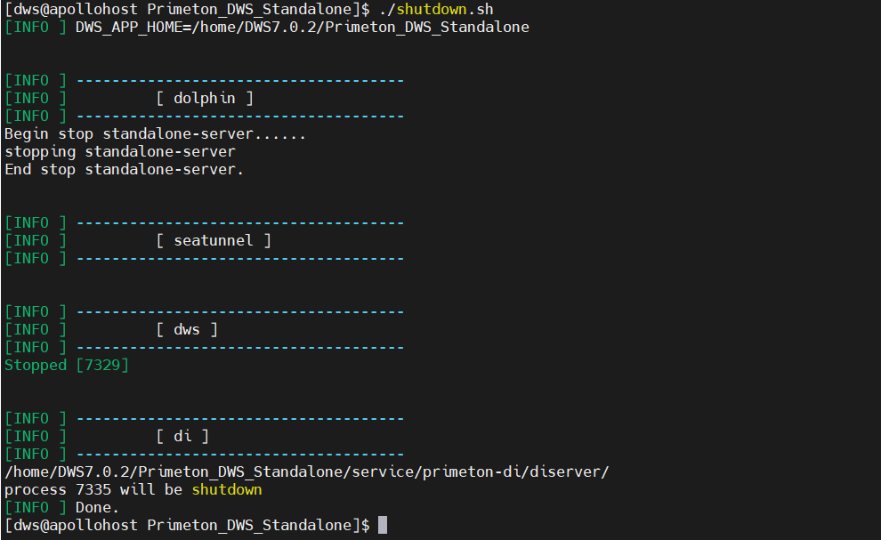The height and width of the screenshot is (540, 881).
Task: Click the '[ di ]' section heading
Action: (182, 436)
